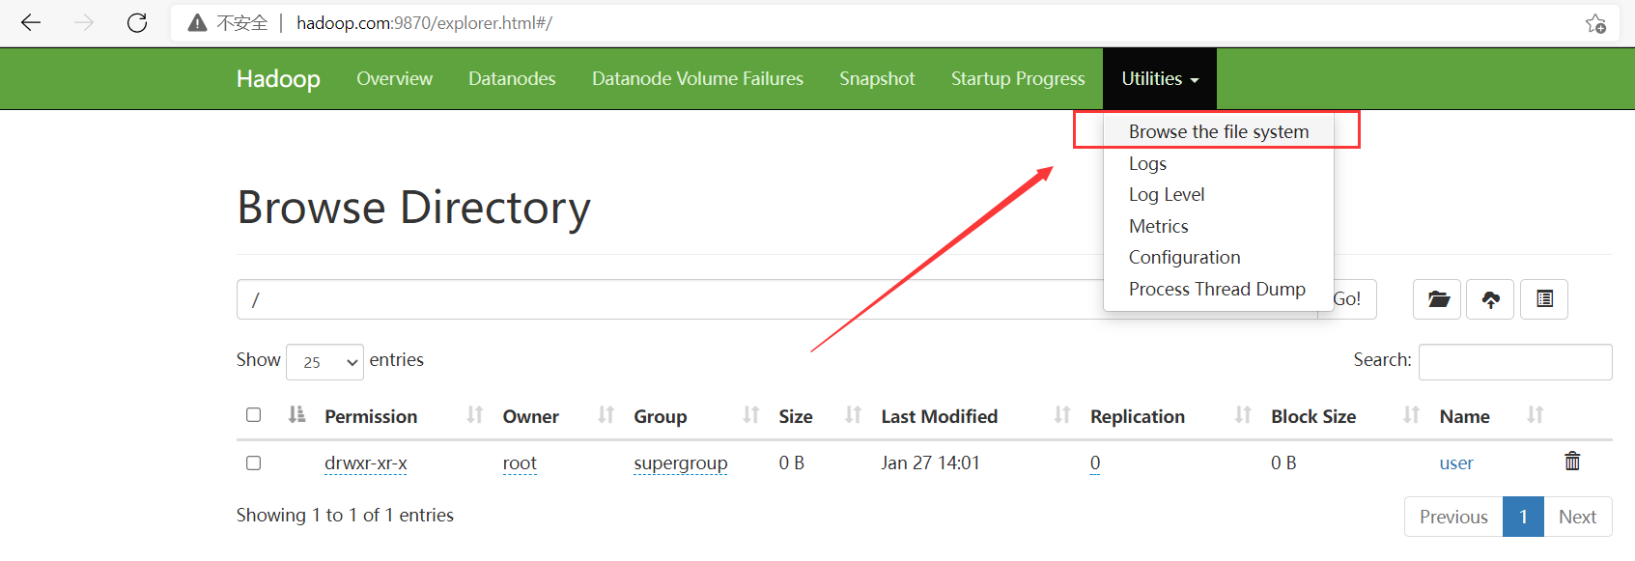Open the Datanodes tab

(x=512, y=79)
